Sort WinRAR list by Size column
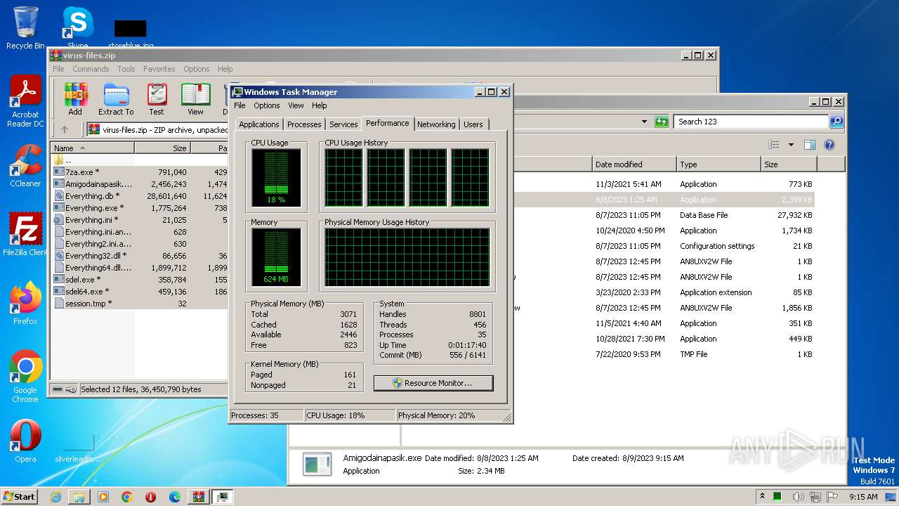 (162, 148)
